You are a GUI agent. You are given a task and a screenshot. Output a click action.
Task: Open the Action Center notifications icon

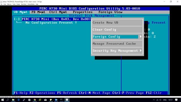pyautogui.click(x=176, y=100)
